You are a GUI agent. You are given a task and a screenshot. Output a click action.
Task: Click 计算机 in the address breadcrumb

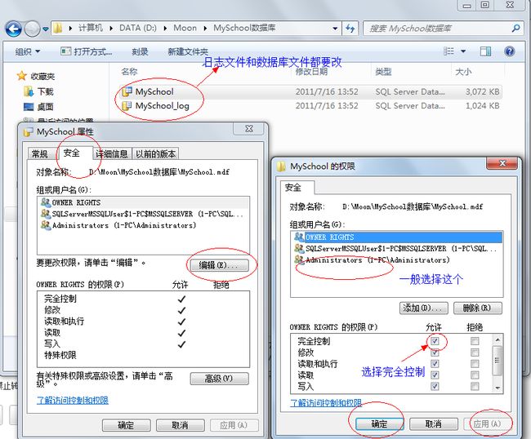[x=91, y=28]
